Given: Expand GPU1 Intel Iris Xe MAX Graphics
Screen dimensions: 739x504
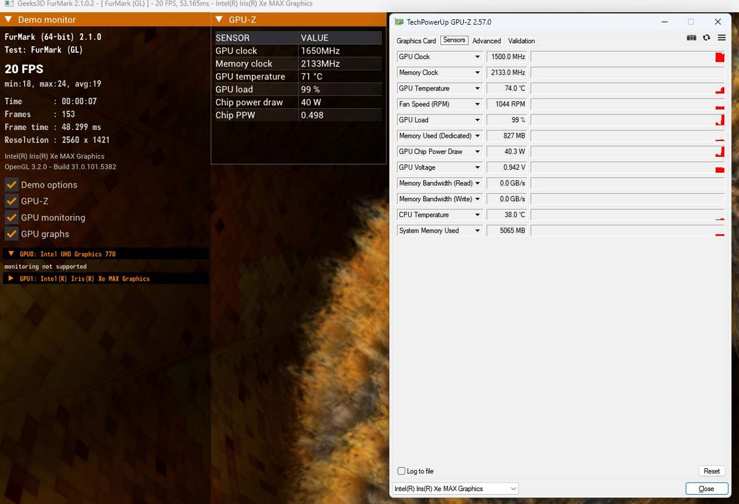Looking at the screenshot, I should pyautogui.click(x=10, y=279).
